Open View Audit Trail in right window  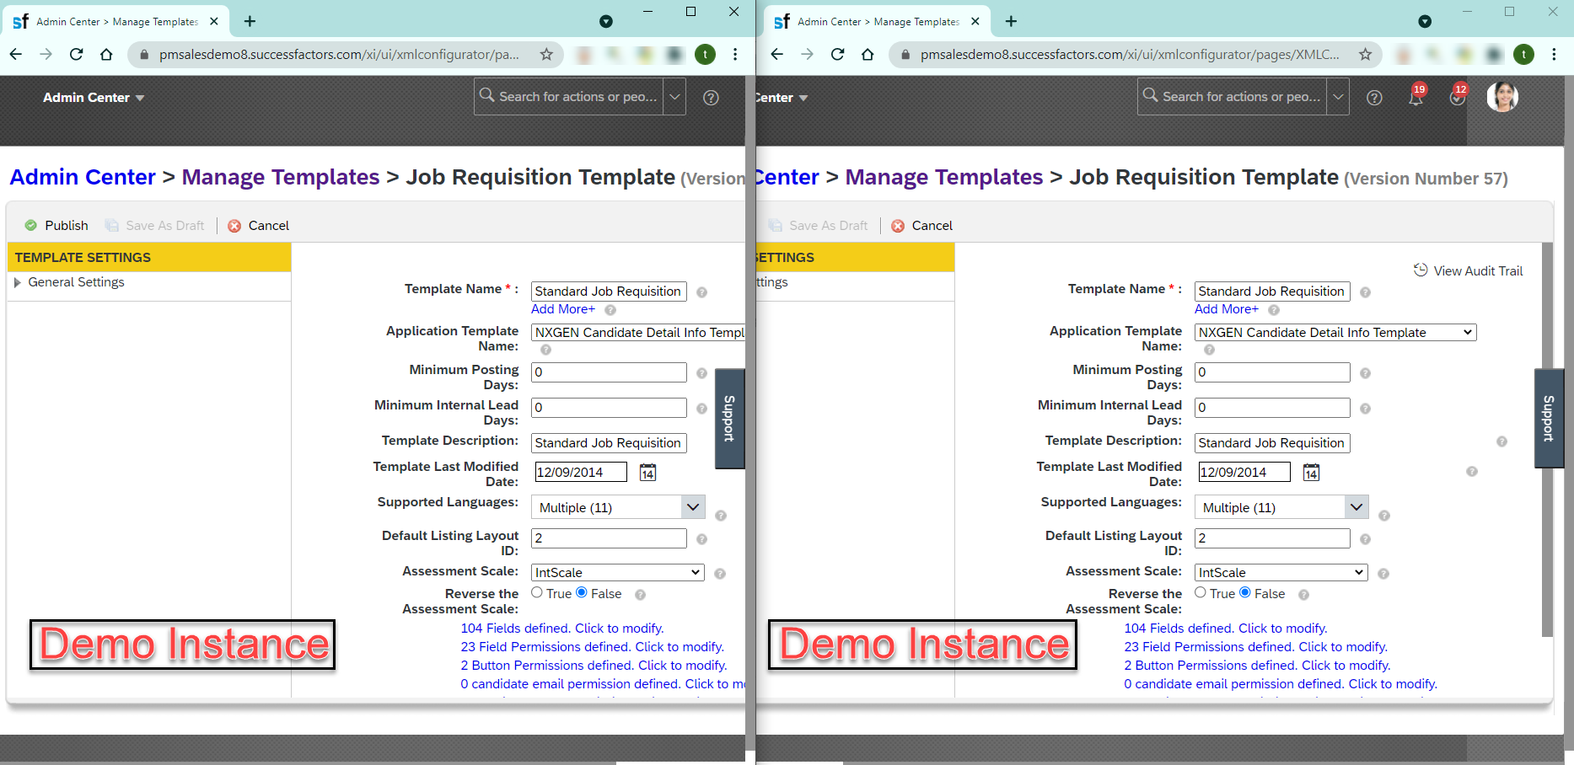(1469, 271)
